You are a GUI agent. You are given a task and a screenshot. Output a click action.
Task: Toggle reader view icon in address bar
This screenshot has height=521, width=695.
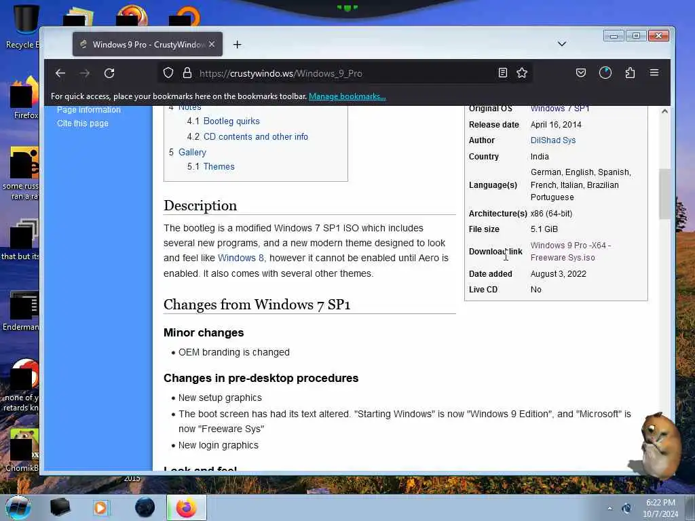(x=503, y=73)
